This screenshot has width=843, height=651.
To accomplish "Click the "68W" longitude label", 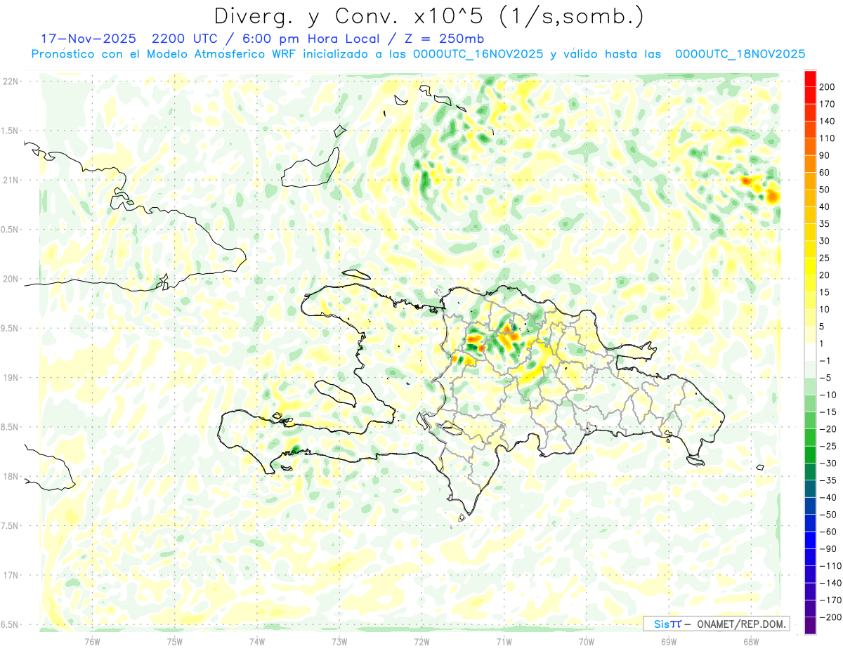I will 751,641.
